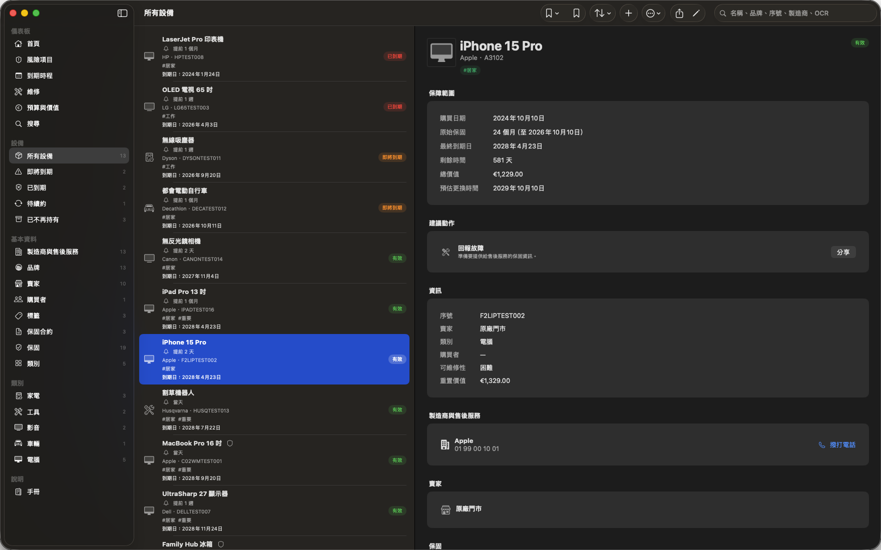Open the more options ellipsis menu

coord(653,13)
